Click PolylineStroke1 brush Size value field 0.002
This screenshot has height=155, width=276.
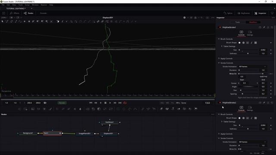(x=263, y=50)
